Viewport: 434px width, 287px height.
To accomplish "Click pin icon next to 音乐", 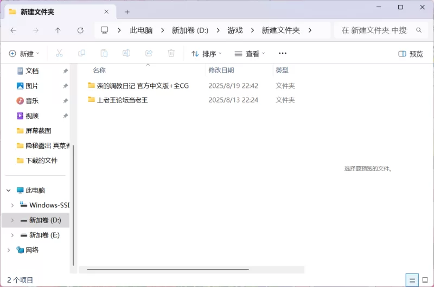I will 65,101.
